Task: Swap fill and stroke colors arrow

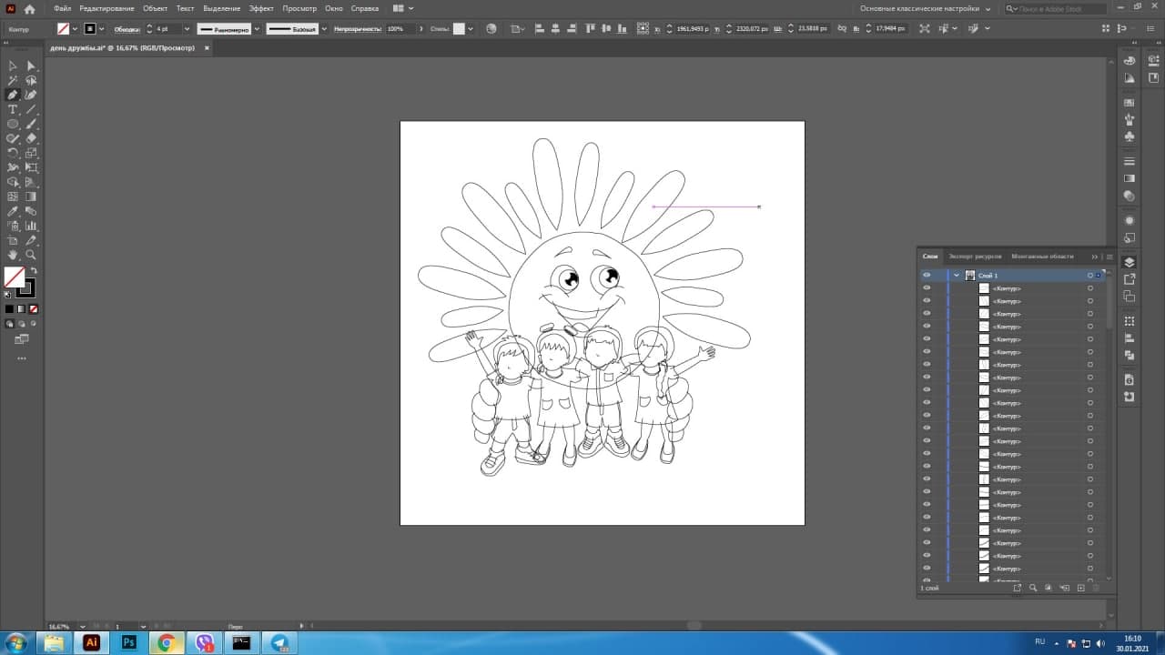Action: pyautogui.click(x=34, y=271)
